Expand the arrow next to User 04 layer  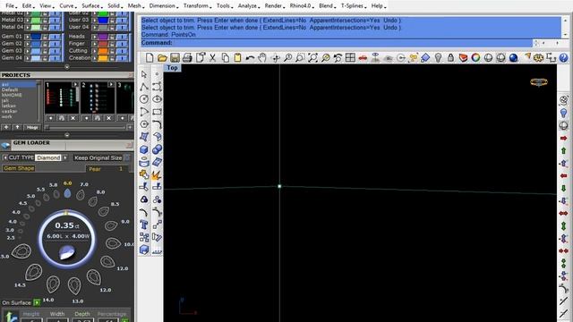[94, 28]
